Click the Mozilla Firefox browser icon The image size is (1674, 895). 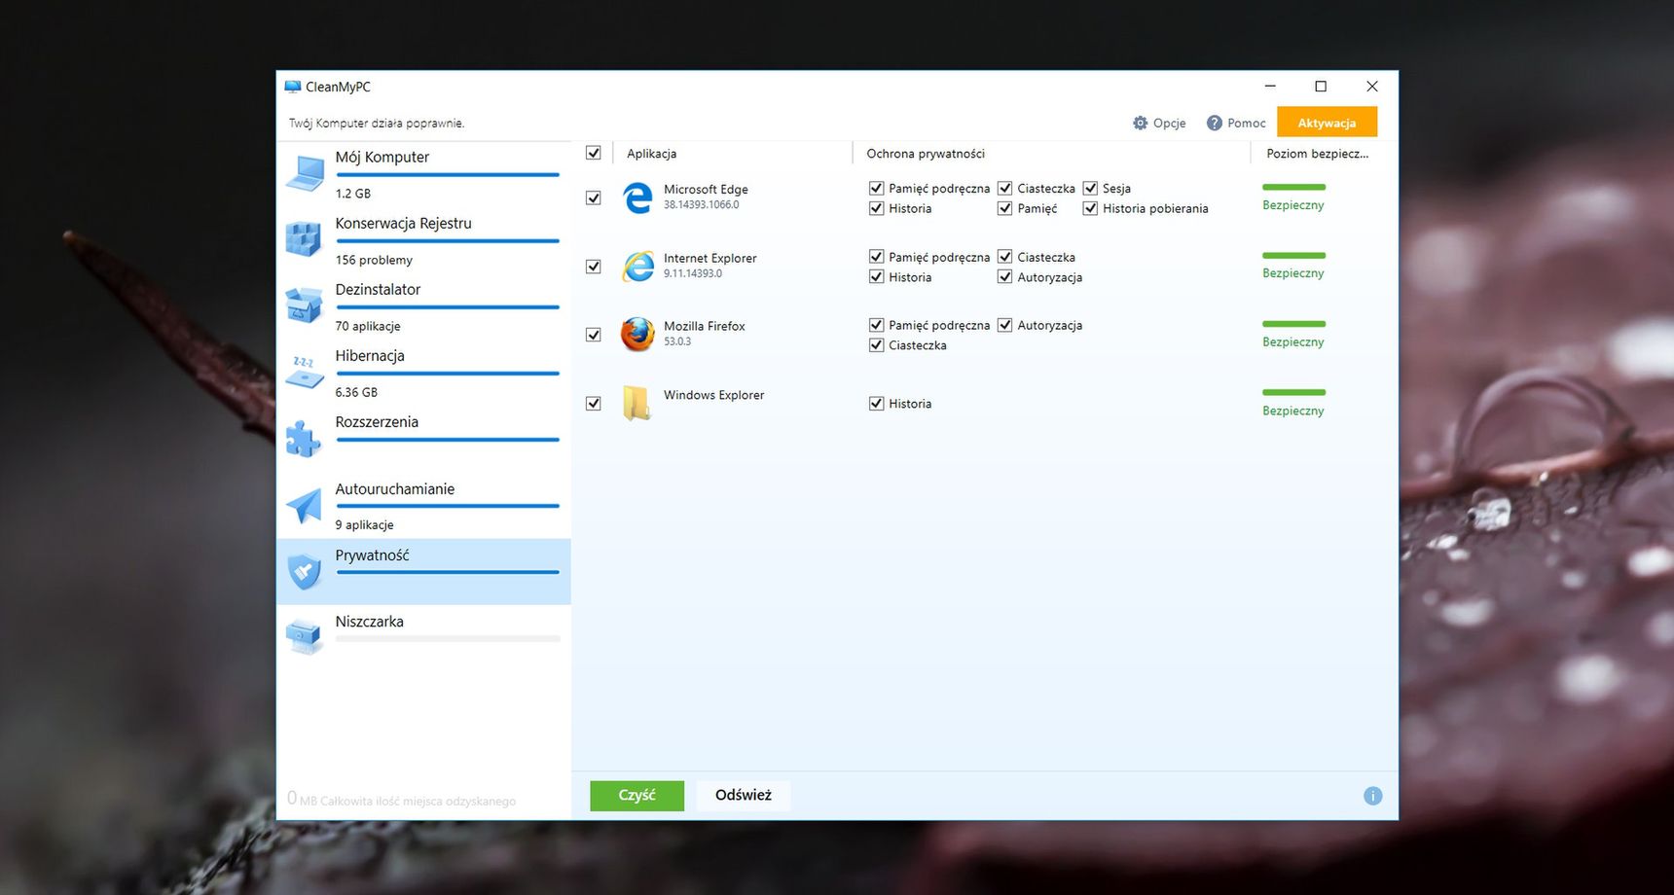point(638,334)
